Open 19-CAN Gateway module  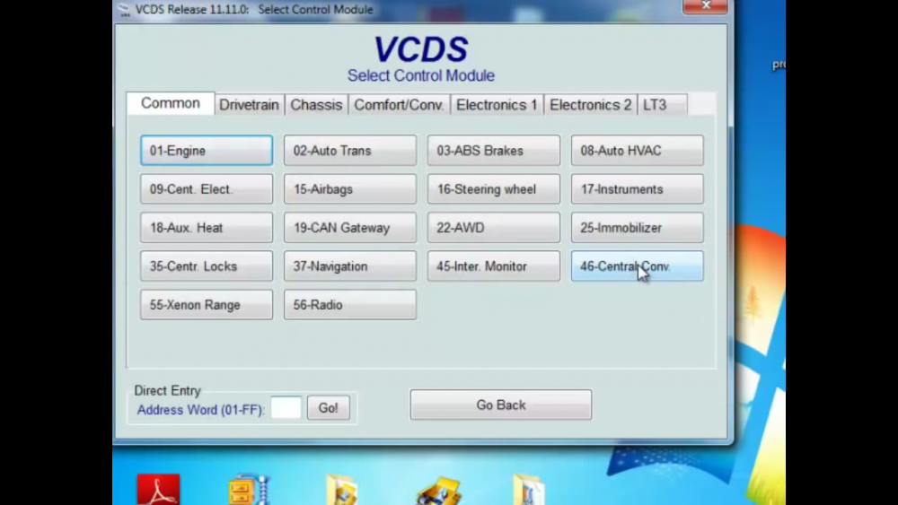click(350, 228)
